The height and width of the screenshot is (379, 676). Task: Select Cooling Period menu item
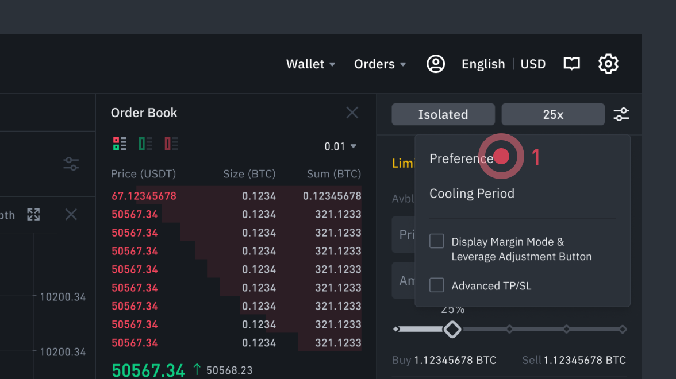pos(472,194)
